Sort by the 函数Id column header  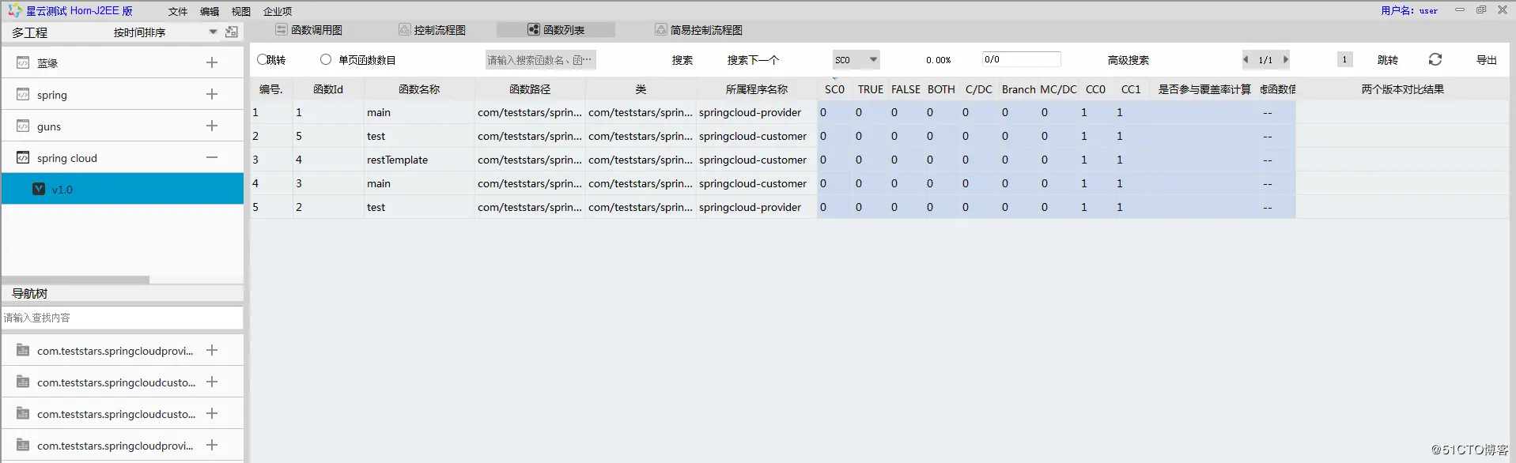(x=328, y=89)
